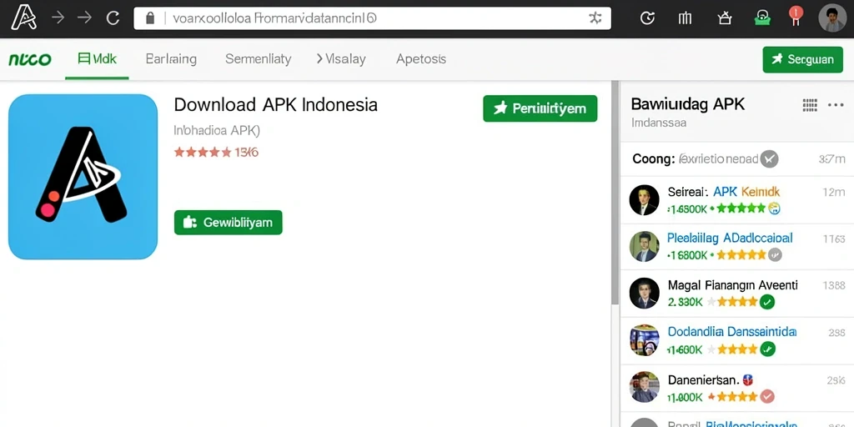Viewport: 854px width, 427px height.
Task: Click the 2.330K rating of Magal row
Action: click(x=686, y=302)
